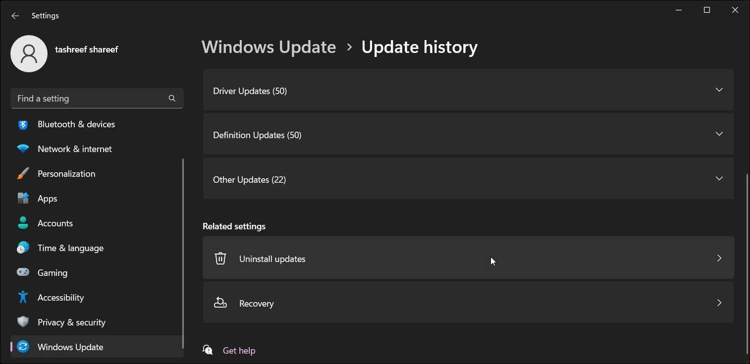
Task: Expand the Other Updates (22) section
Action: click(719, 178)
